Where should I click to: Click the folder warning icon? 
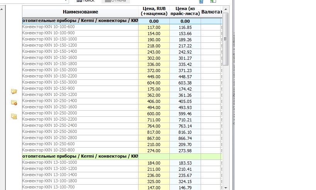[x=14, y=116]
